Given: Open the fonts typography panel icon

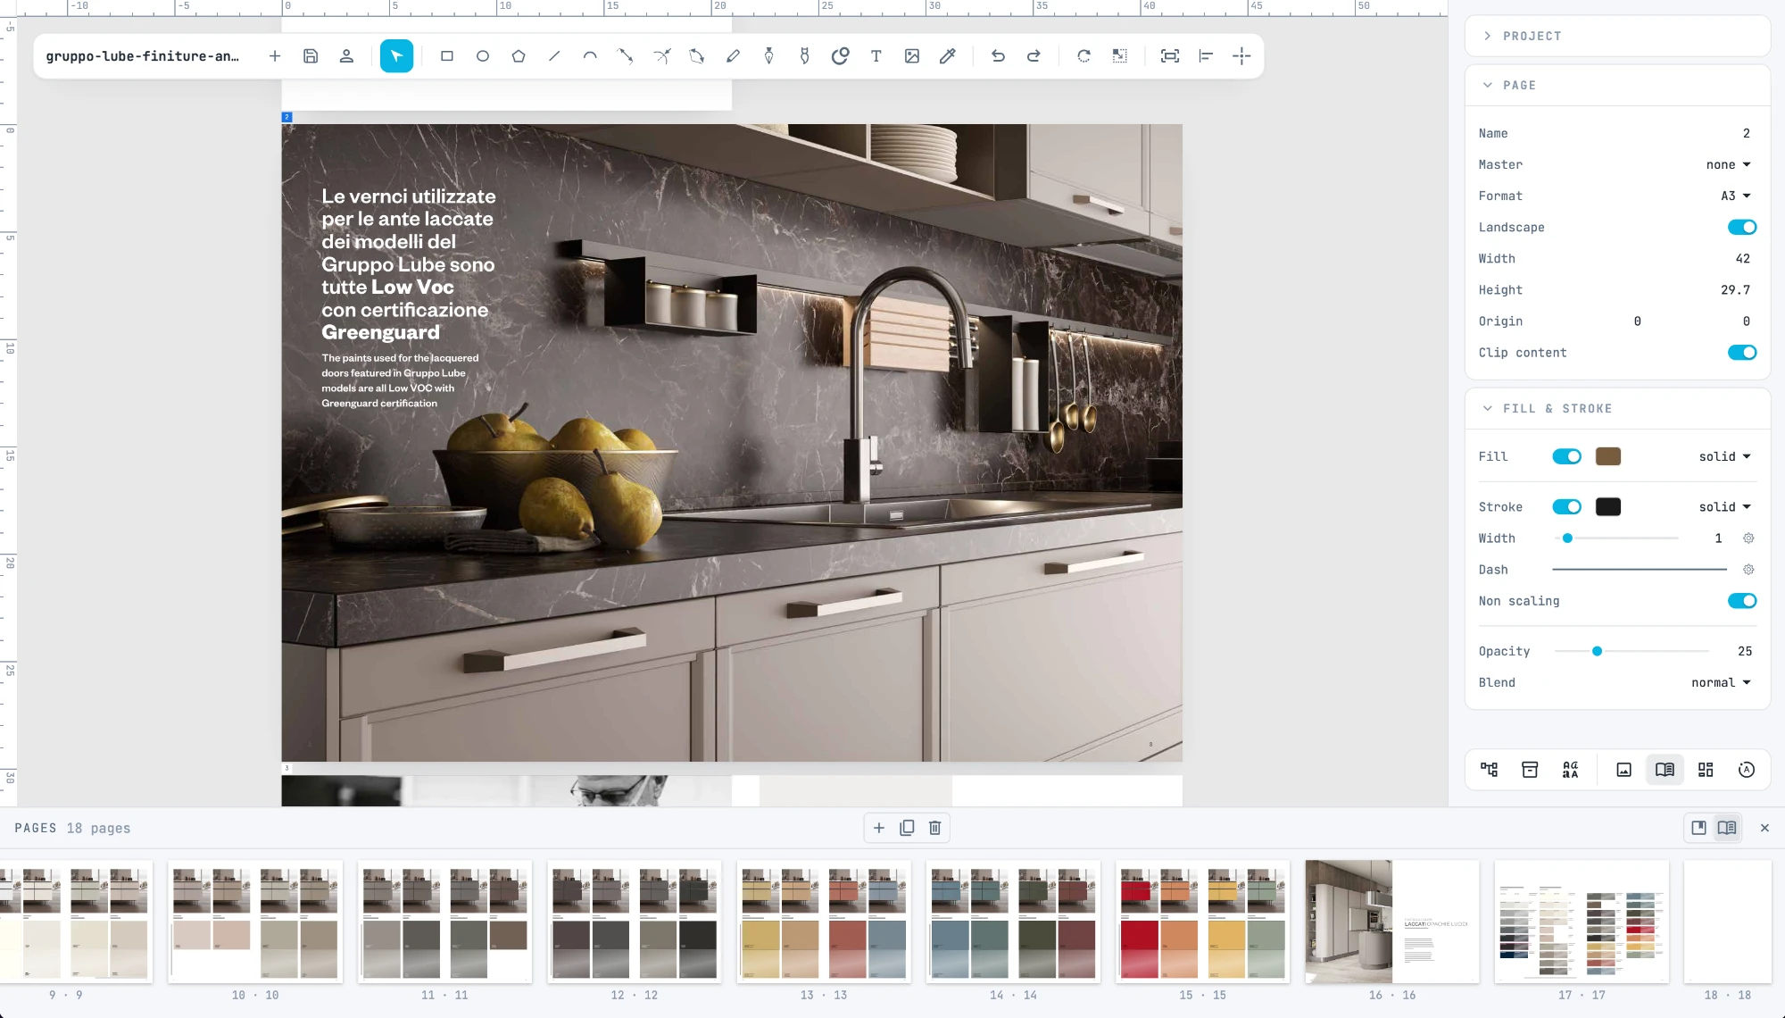Looking at the screenshot, I should point(1571,770).
